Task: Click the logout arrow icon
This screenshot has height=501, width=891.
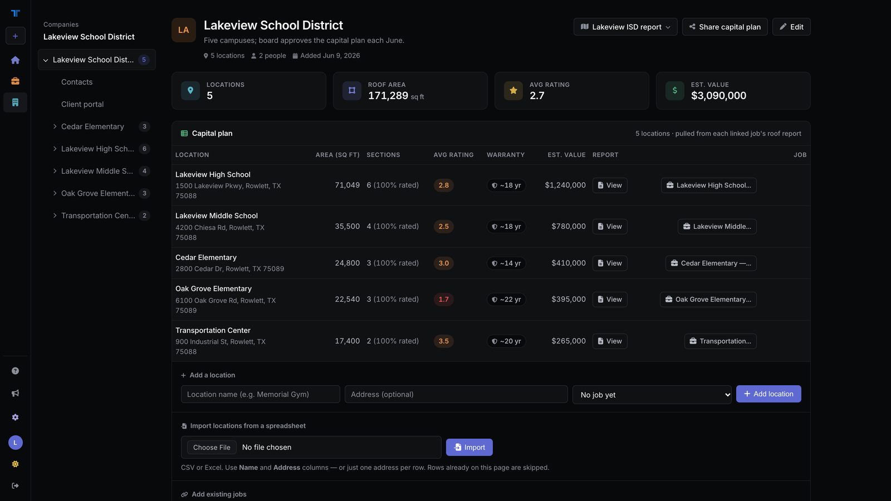Action: [x=15, y=485]
